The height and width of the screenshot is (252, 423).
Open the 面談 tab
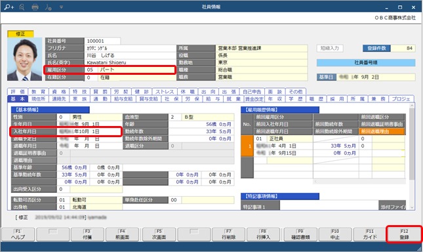click(x=275, y=92)
